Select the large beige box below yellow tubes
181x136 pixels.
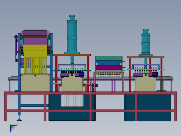[35, 83]
